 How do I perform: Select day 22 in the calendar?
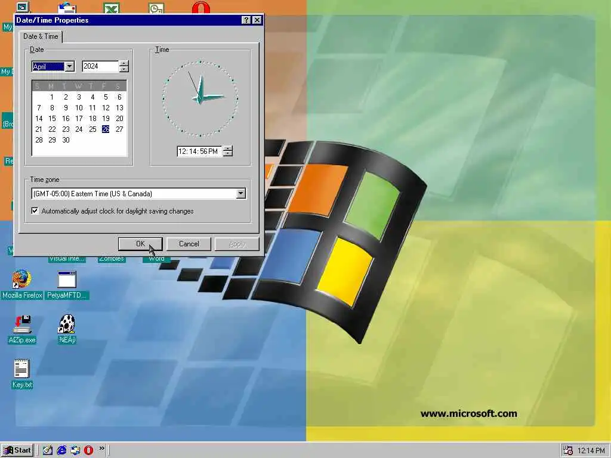coord(52,129)
